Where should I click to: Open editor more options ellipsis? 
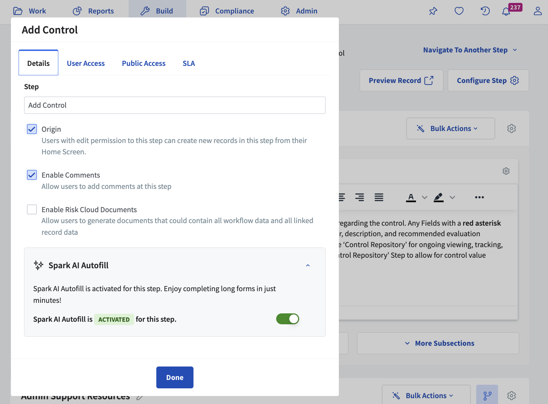point(479,197)
